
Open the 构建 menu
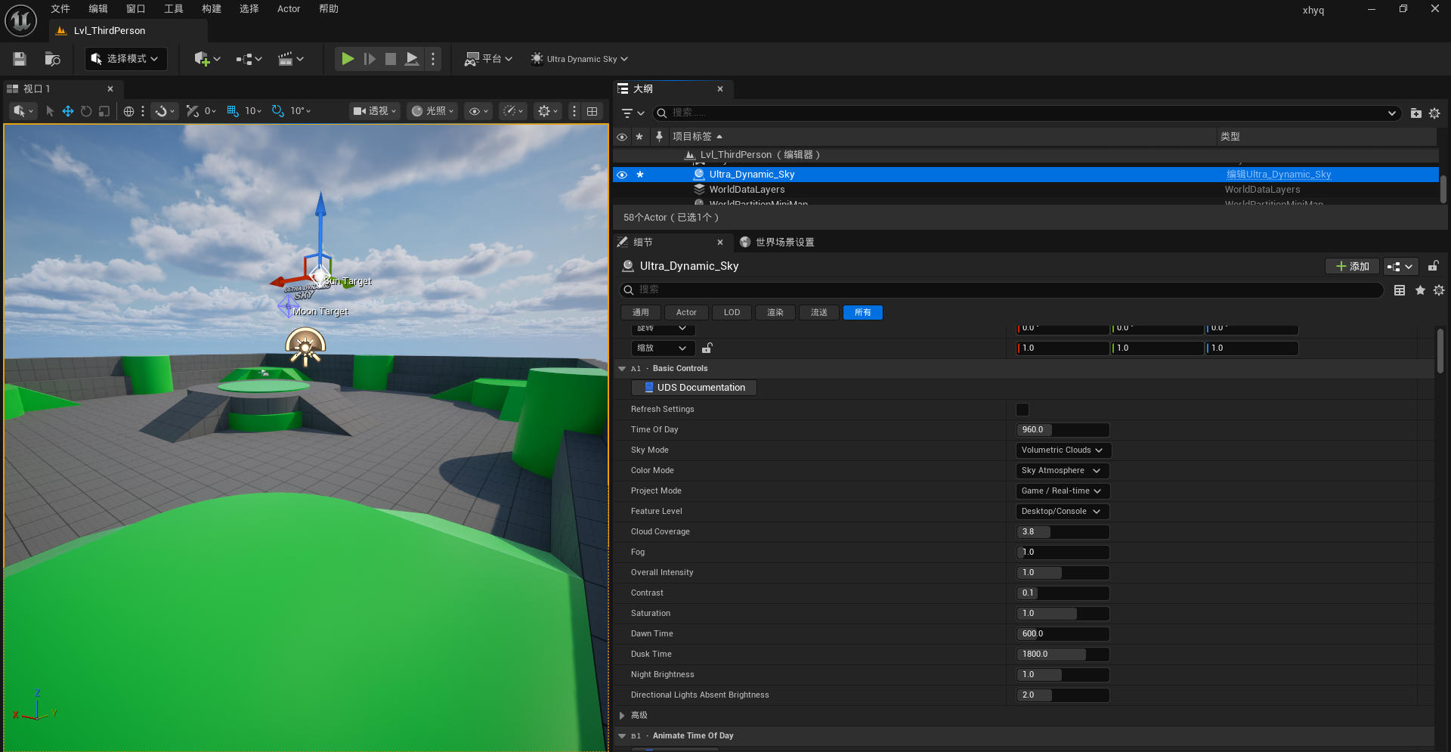point(212,9)
